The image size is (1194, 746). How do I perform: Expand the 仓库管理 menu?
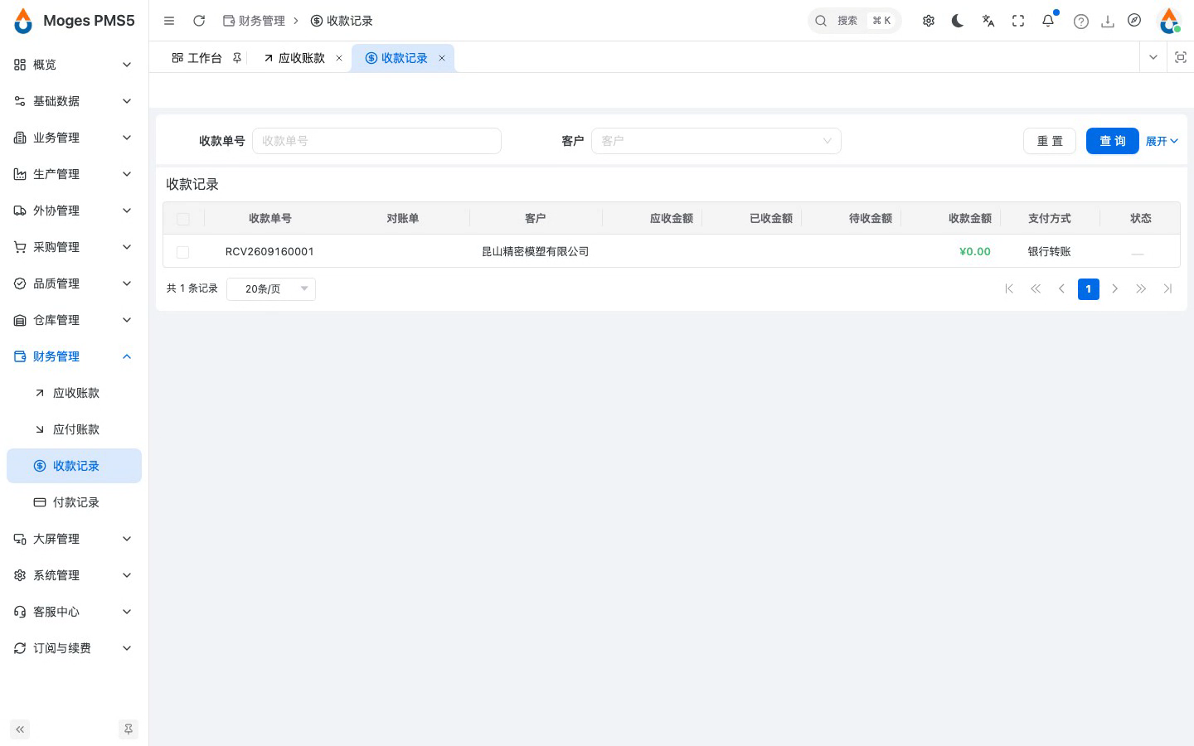point(74,320)
